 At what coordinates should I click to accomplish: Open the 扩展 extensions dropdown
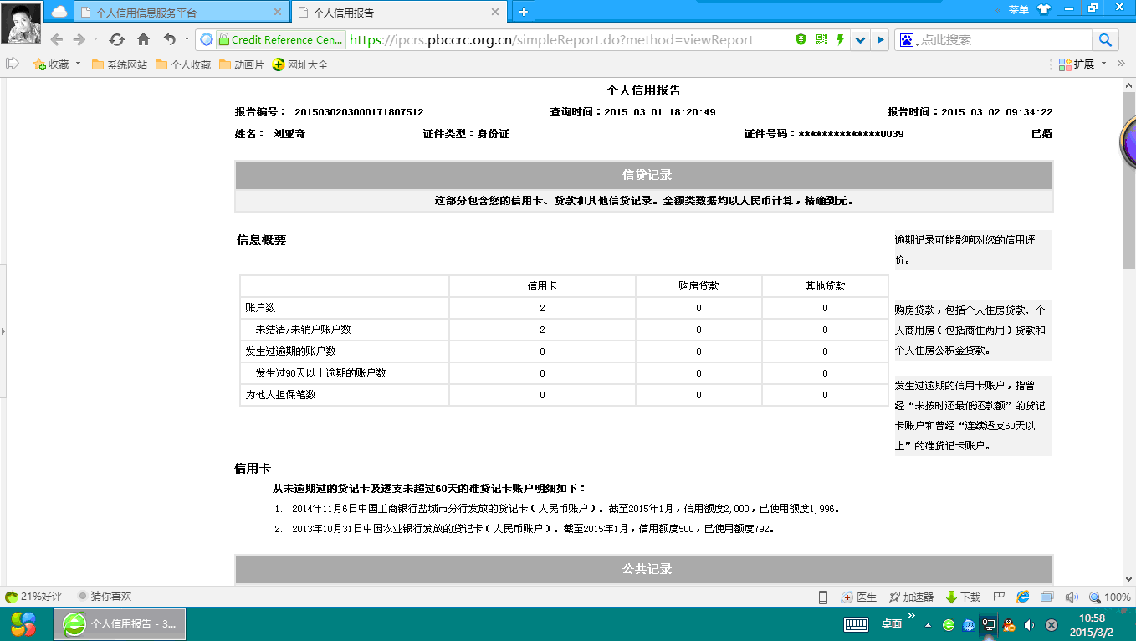[x=1103, y=64]
